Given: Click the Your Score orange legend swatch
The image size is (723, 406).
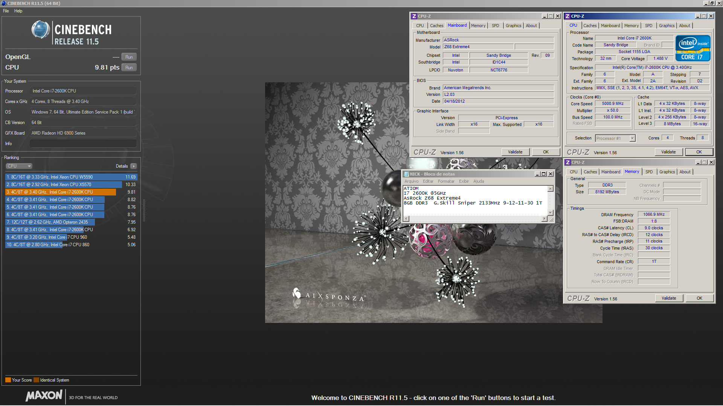Looking at the screenshot, I should tap(8, 380).
